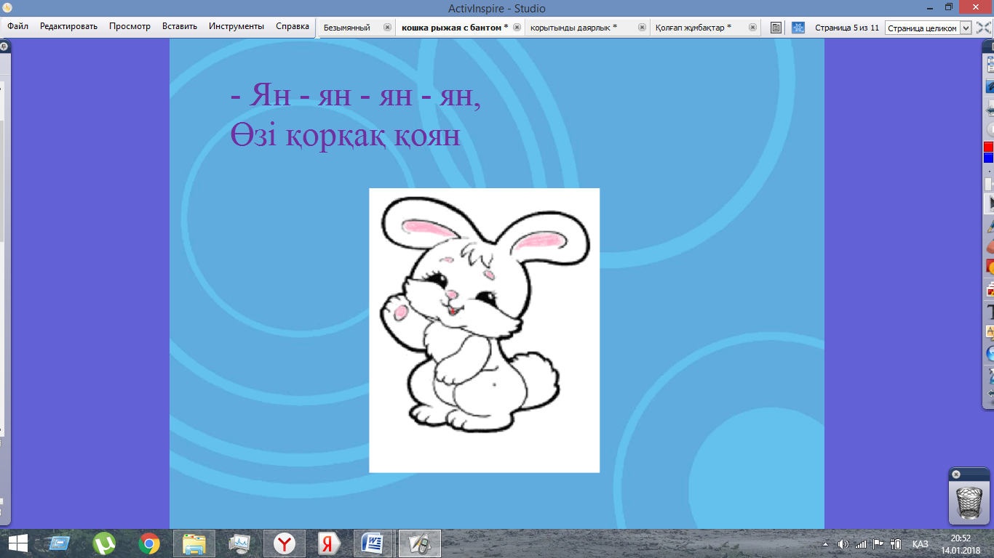
Task: Select the text line Ян - ян - ян - ян
Action: pyautogui.click(x=356, y=96)
